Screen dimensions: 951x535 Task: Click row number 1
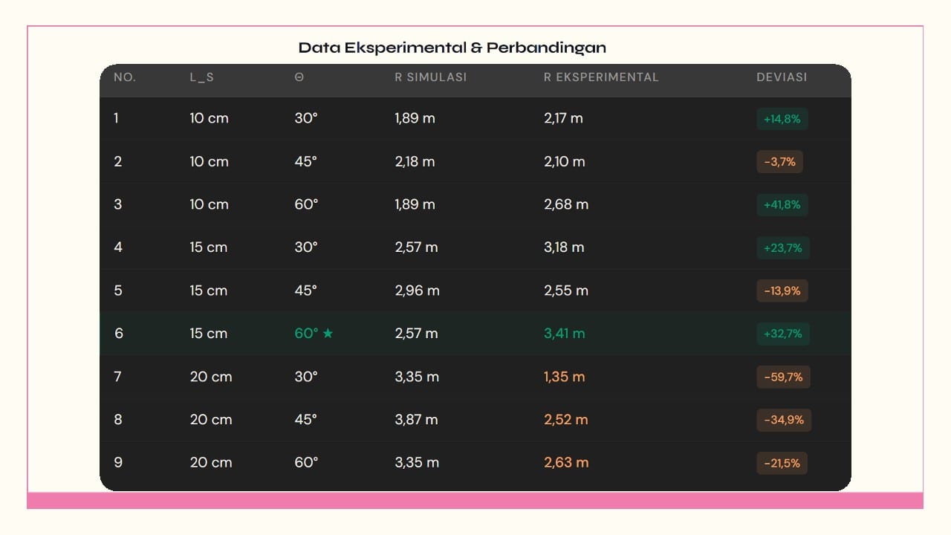[116, 118]
